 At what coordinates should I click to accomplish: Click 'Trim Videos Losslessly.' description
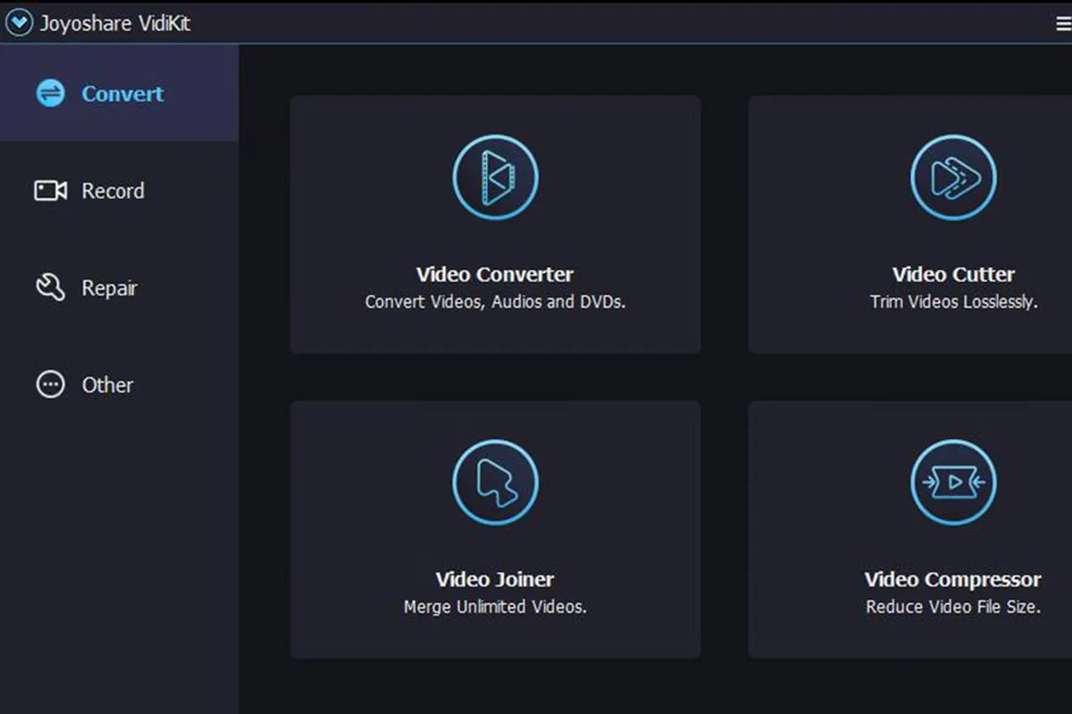point(953,302)
